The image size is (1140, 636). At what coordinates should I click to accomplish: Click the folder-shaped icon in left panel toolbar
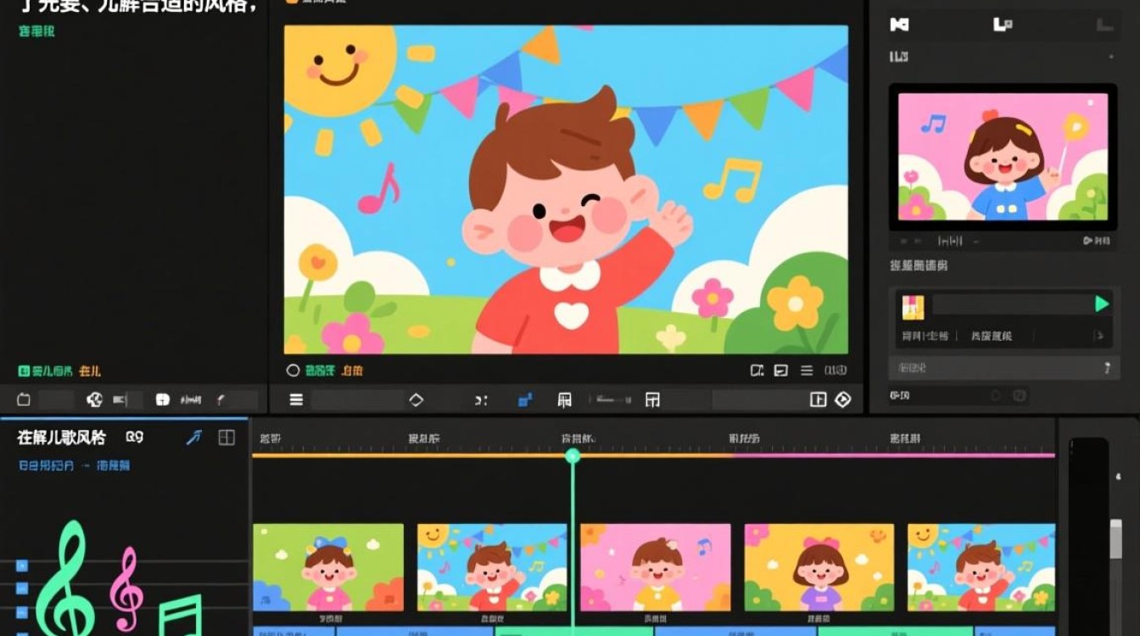tap(24, 399)
